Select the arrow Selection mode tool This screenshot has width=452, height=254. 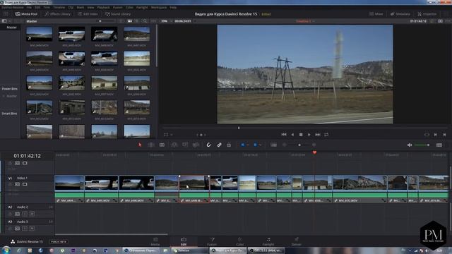(140, 145)
